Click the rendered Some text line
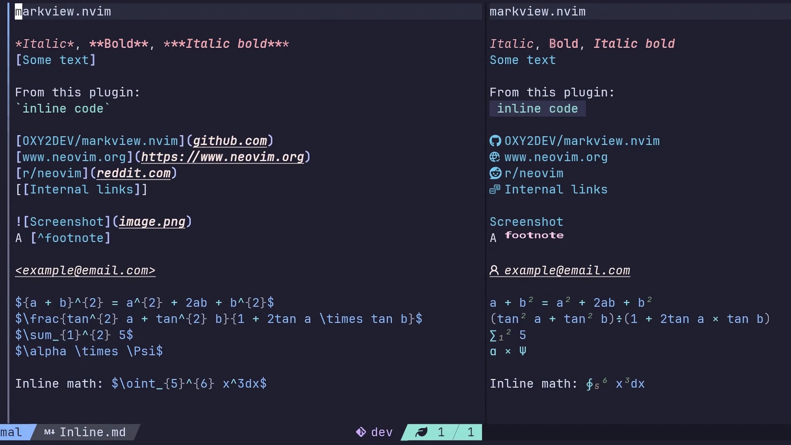 522,60
